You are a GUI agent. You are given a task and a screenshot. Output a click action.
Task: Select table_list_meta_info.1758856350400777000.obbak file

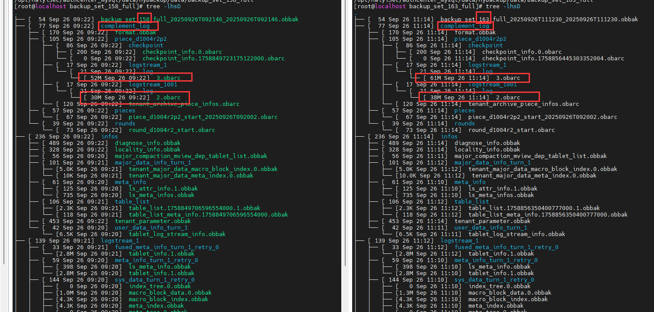point(548,215)
